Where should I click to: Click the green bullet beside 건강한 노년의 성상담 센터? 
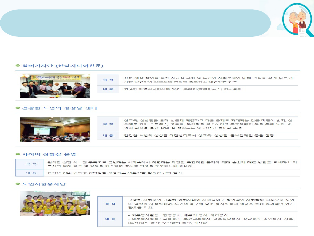coord(18,108)
